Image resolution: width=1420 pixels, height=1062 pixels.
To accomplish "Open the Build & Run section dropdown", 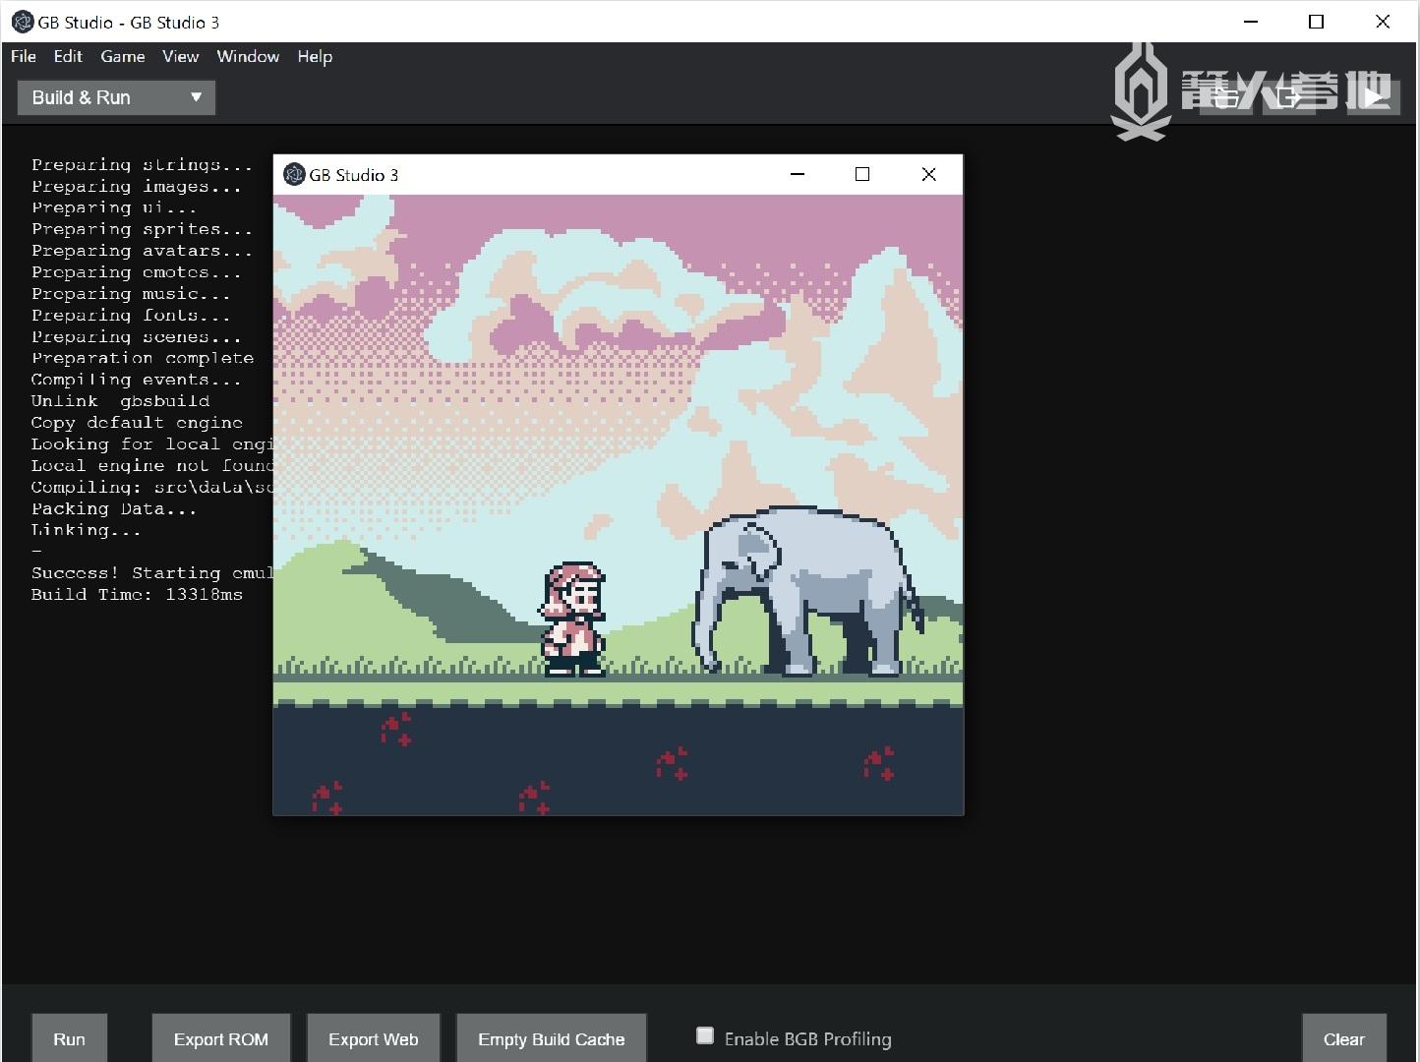I will 116,97.
